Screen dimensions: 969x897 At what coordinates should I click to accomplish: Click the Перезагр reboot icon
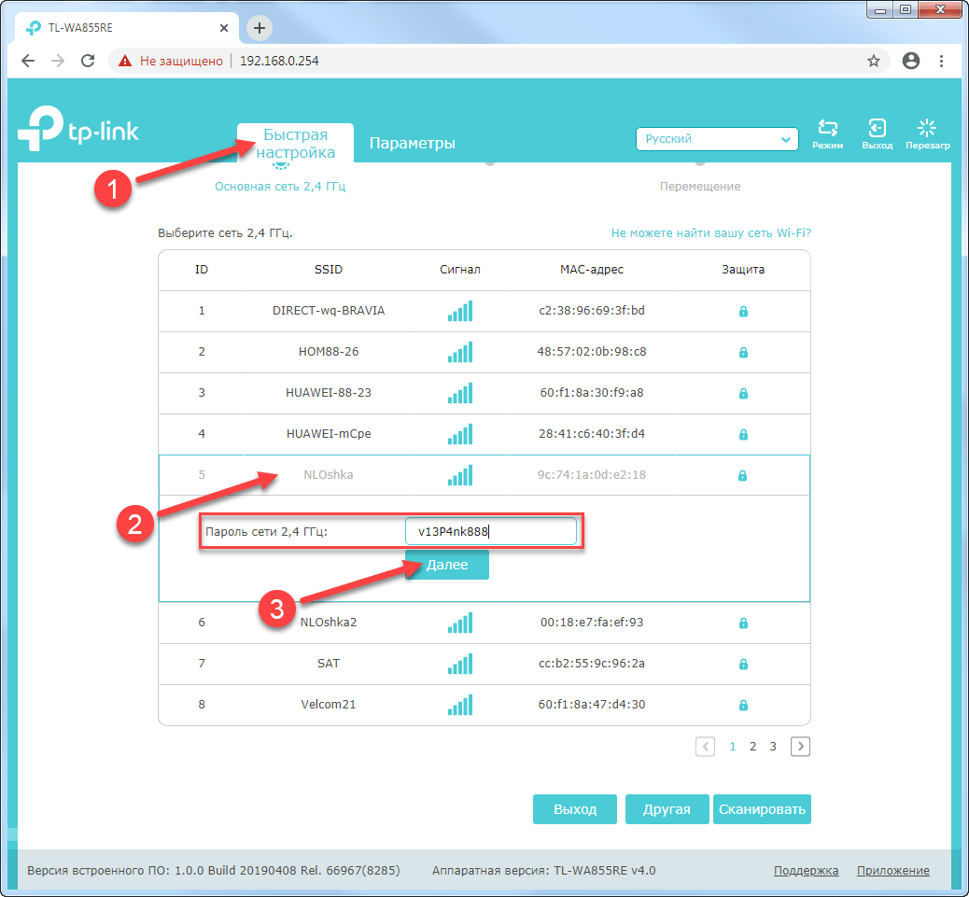click(x=927, y=129)
